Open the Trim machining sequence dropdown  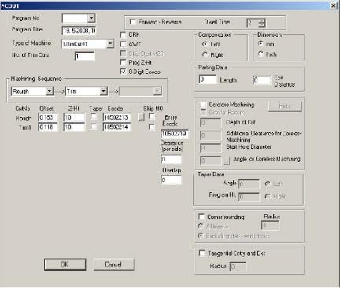click(104, 91)
